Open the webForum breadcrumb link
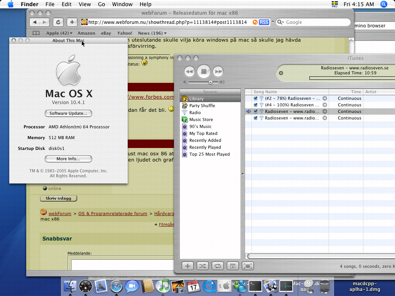This screenshot has height=296, width=395. point(60,214)
